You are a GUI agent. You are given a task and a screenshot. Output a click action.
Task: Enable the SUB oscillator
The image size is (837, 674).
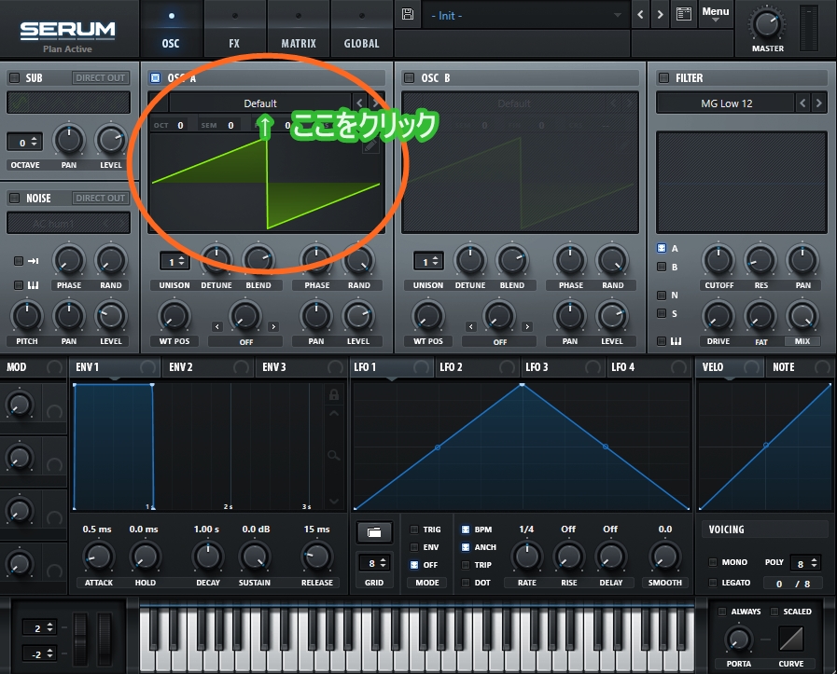click(x=15, y=78)
